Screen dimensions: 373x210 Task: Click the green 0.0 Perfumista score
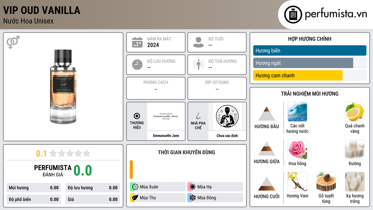pos(83,170)
